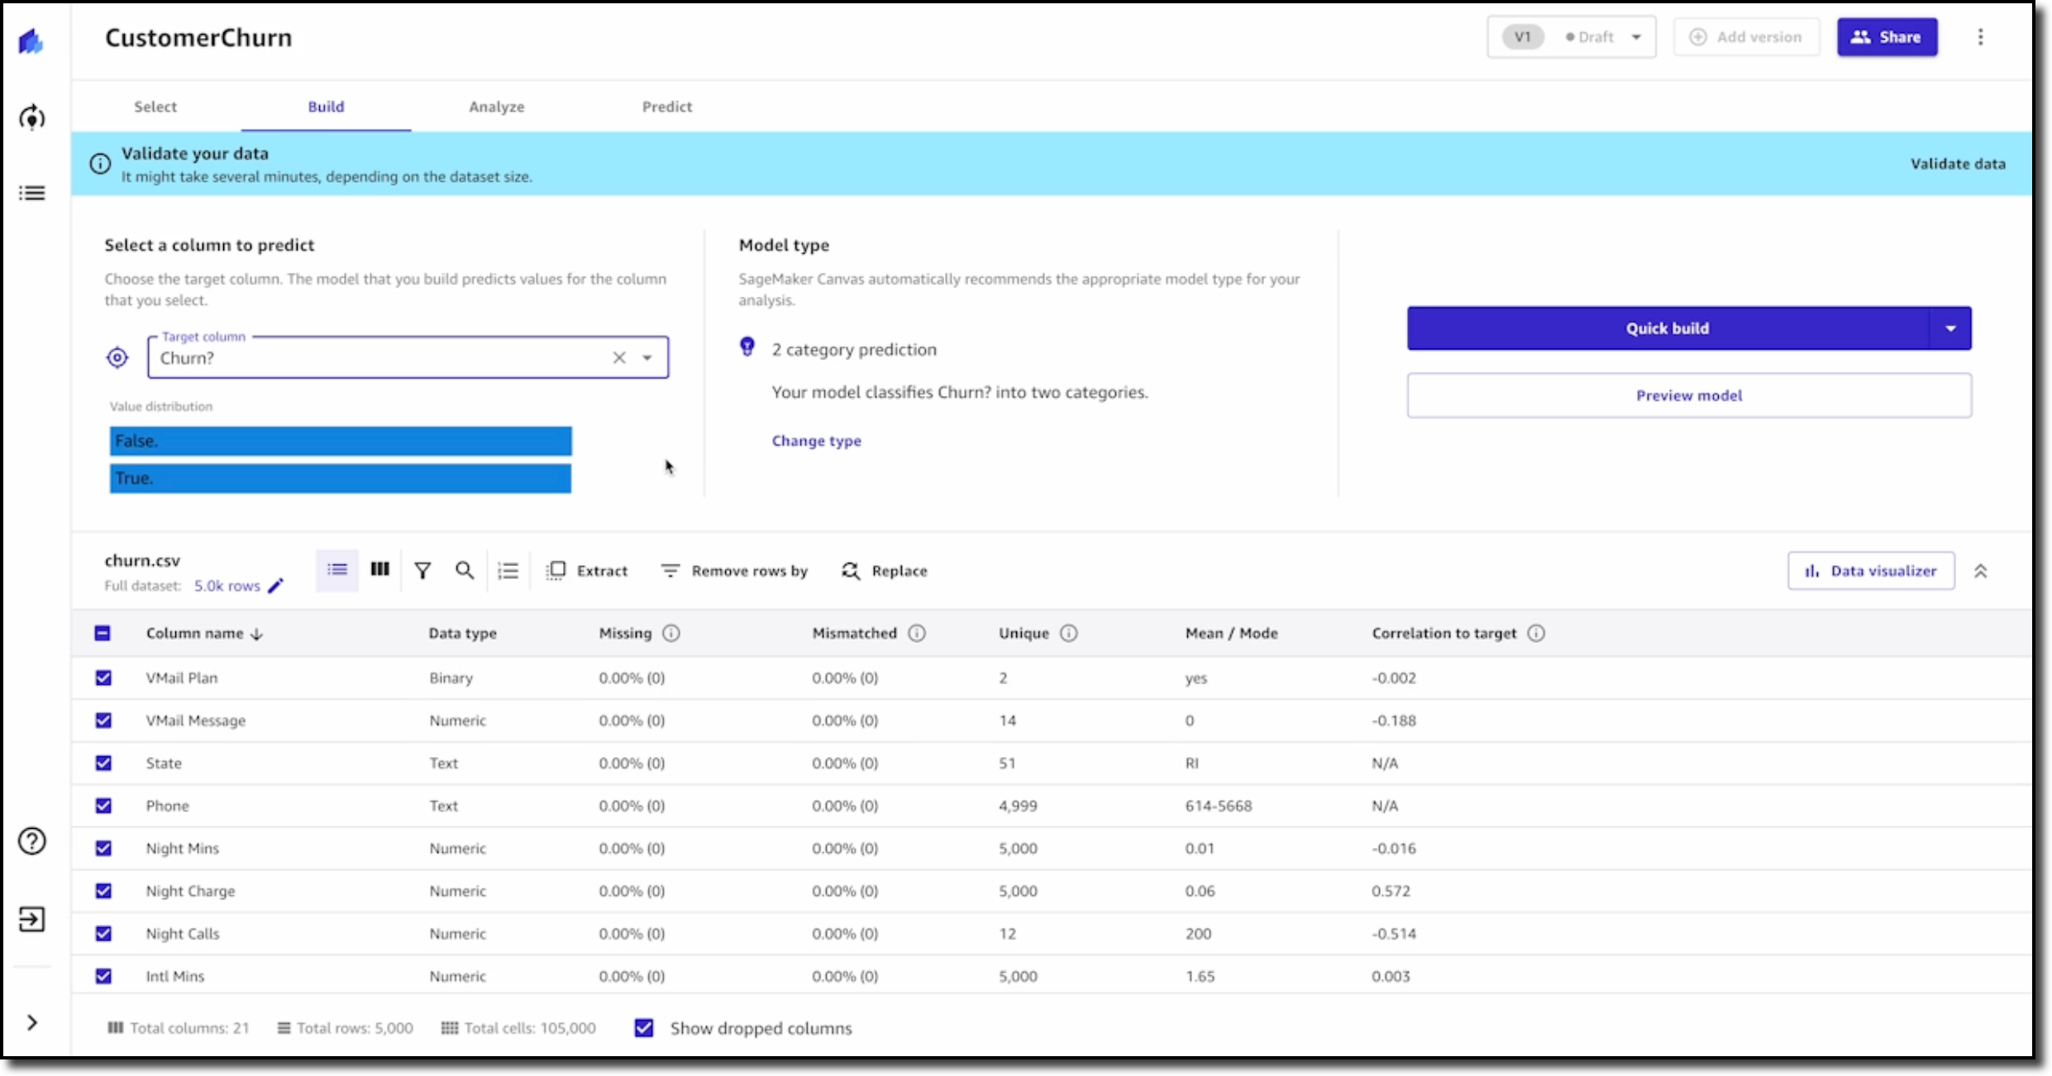Open the help question mark icon

pos(32,841)
